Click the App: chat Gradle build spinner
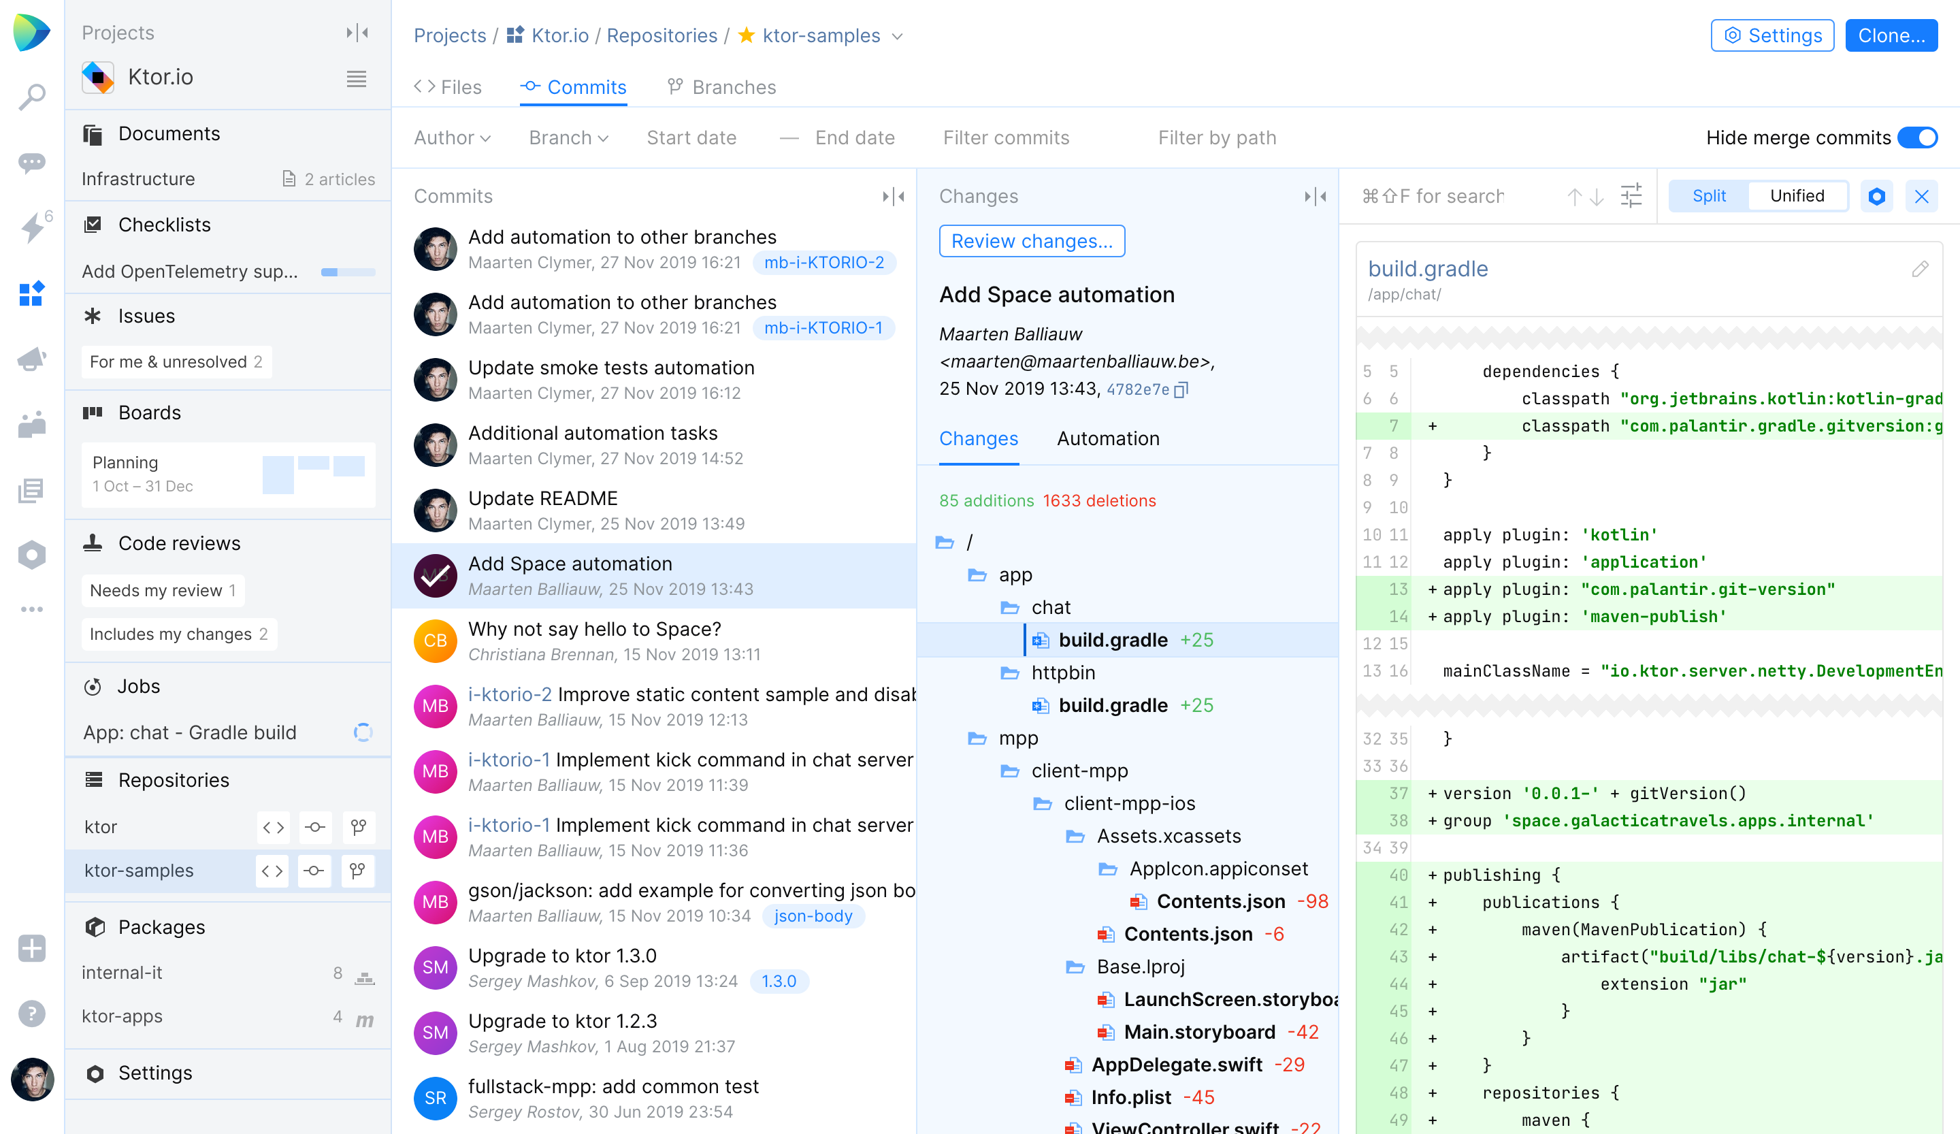 coord(363,732)
